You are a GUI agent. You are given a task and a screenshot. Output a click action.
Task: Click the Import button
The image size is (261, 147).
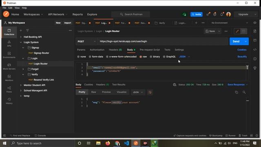(68, 23)
